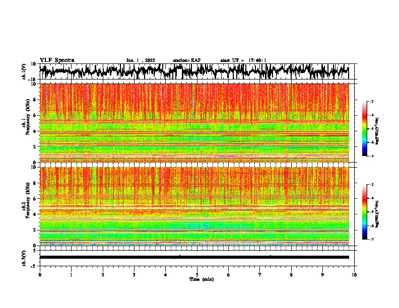This screenshot has height=308, width=399.
Task: Click the "ch.1(V)" waveform axis label
Action: [24, 71]
